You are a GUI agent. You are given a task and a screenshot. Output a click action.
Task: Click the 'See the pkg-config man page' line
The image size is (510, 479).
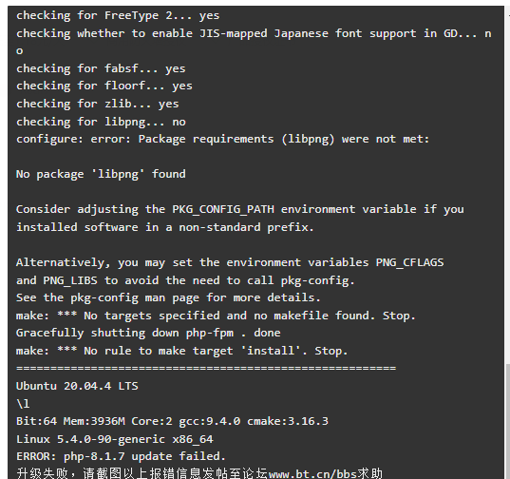[x=168, y=297]
